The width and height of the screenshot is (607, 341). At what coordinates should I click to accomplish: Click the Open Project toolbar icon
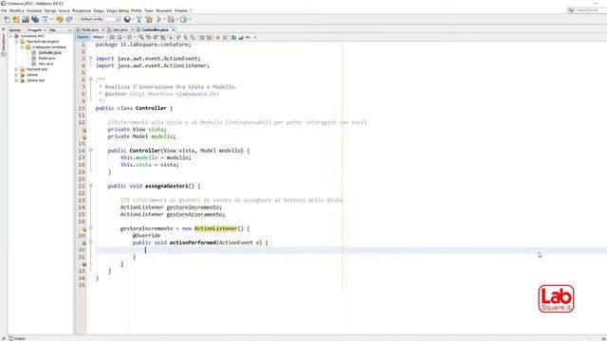point(26,19)
